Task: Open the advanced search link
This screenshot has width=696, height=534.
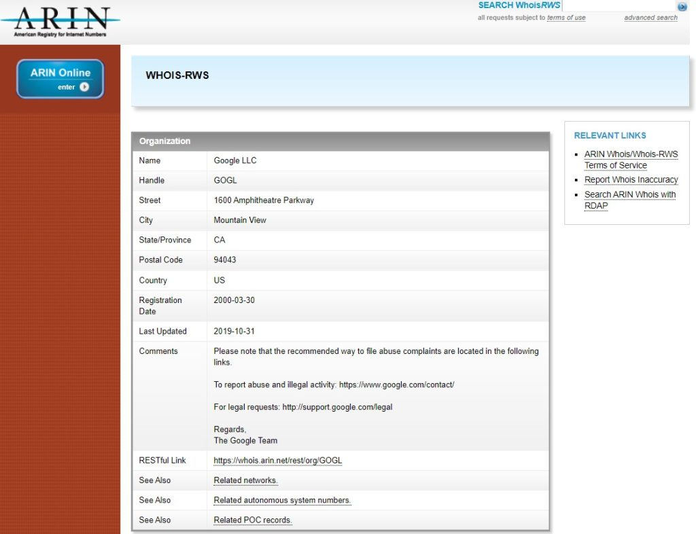Action: [650, 18]
